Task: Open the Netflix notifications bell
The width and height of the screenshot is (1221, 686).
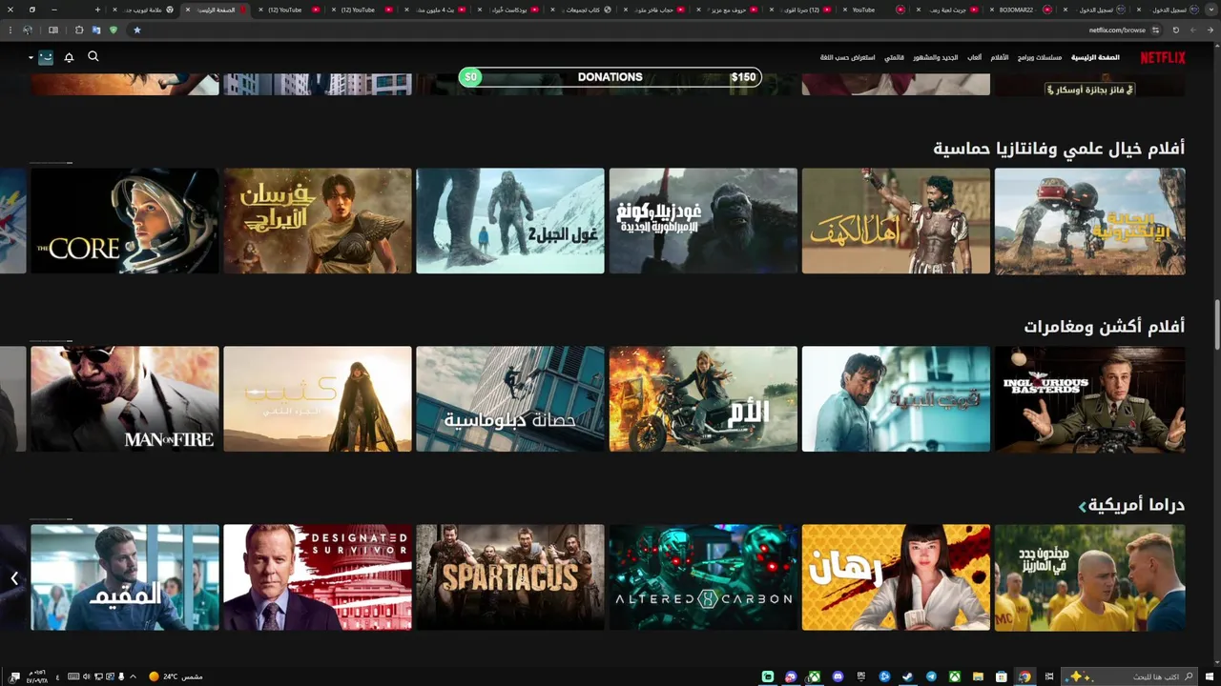Action: pos(69,57)
